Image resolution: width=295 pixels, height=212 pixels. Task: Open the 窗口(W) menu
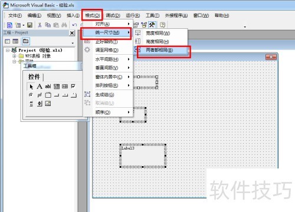(x=201, y=15)
